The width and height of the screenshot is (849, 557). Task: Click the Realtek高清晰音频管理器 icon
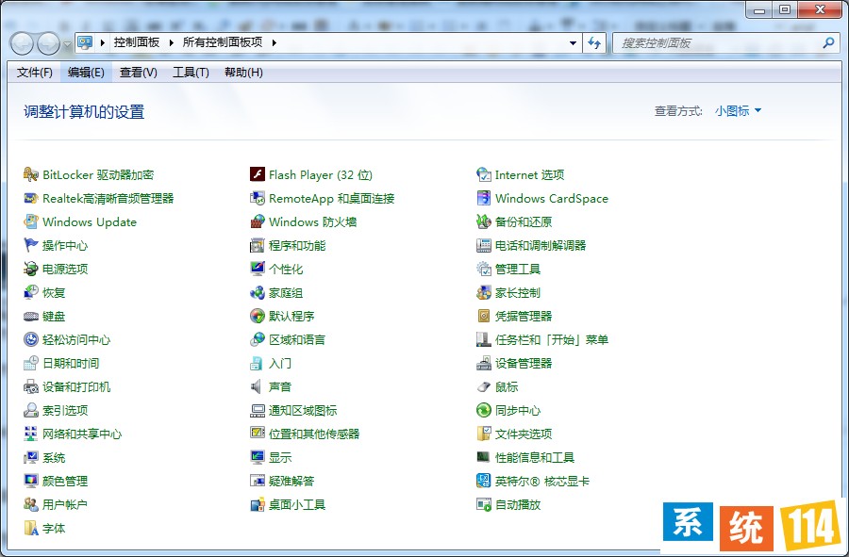31,198
